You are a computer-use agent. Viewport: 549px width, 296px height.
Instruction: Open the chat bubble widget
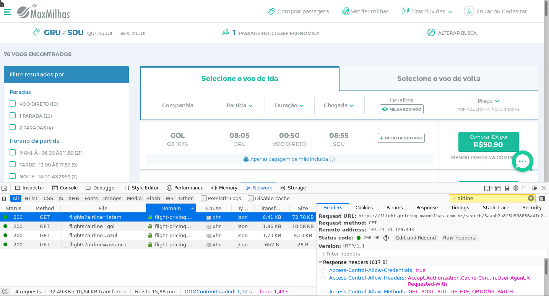coord(523,161)
